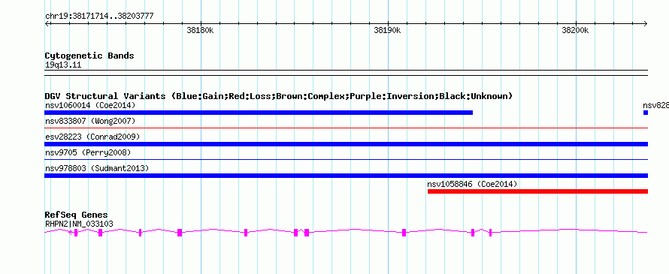Click the nsv833807 (Wong2007) label
The image size is (669, 274).
click(x=90, y=121)
